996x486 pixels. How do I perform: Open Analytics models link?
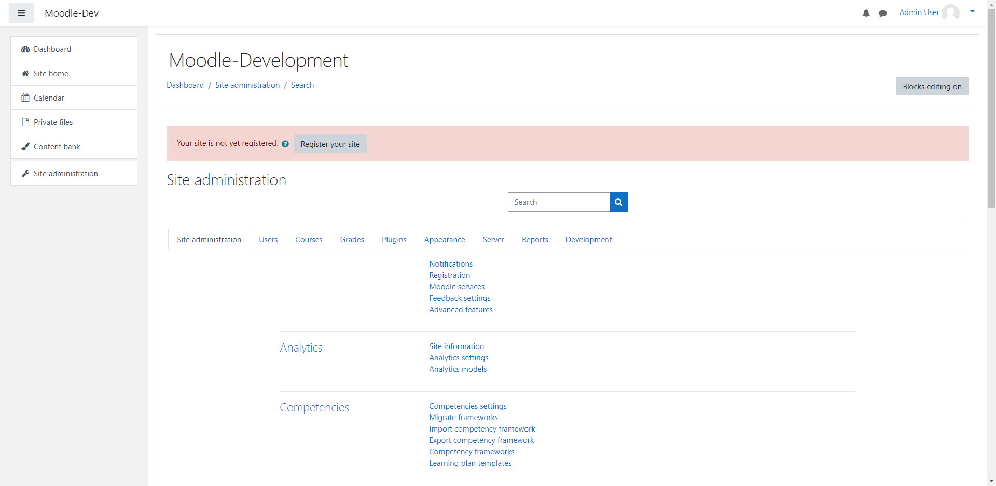tap(458, 369)
